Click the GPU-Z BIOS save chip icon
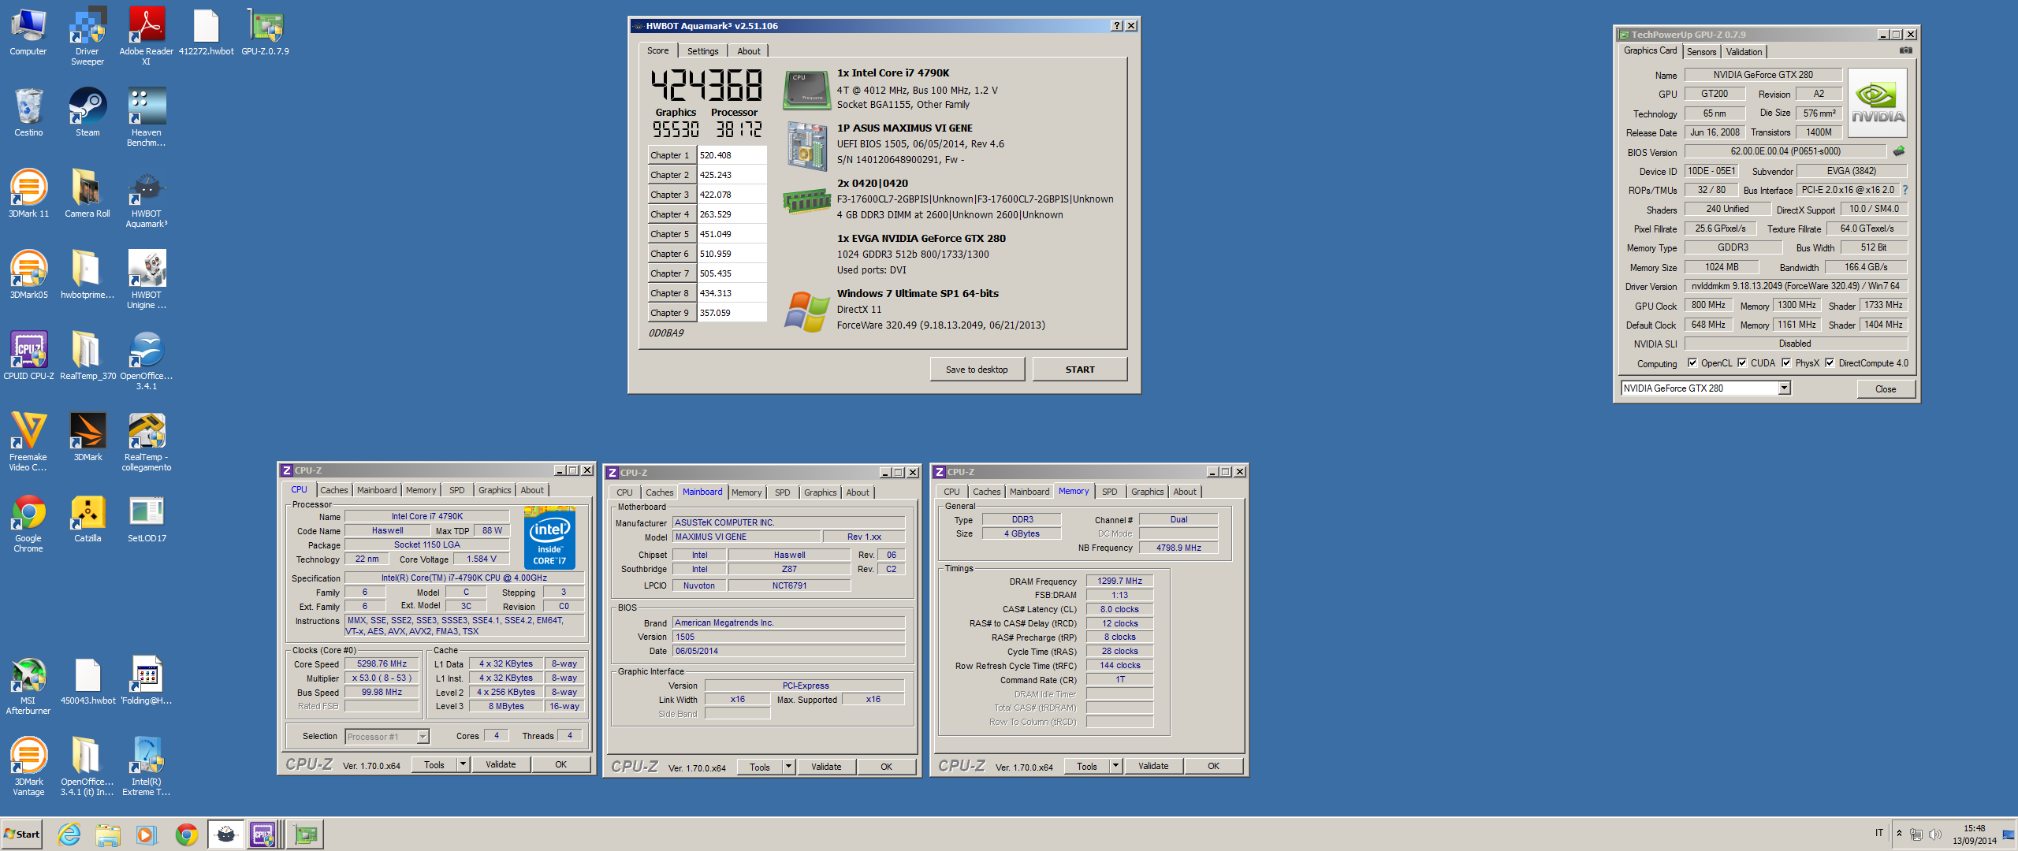 [x=1899, y=151]
